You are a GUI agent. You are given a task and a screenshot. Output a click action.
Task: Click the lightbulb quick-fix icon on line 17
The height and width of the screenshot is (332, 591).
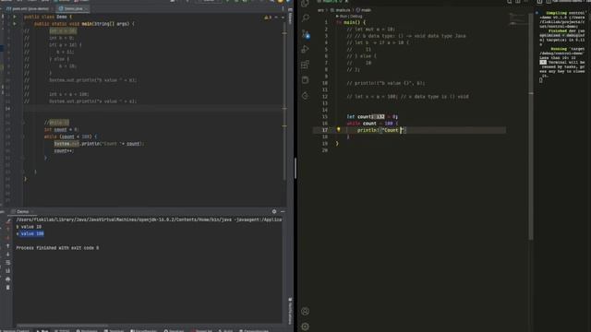tap(339, 130)
